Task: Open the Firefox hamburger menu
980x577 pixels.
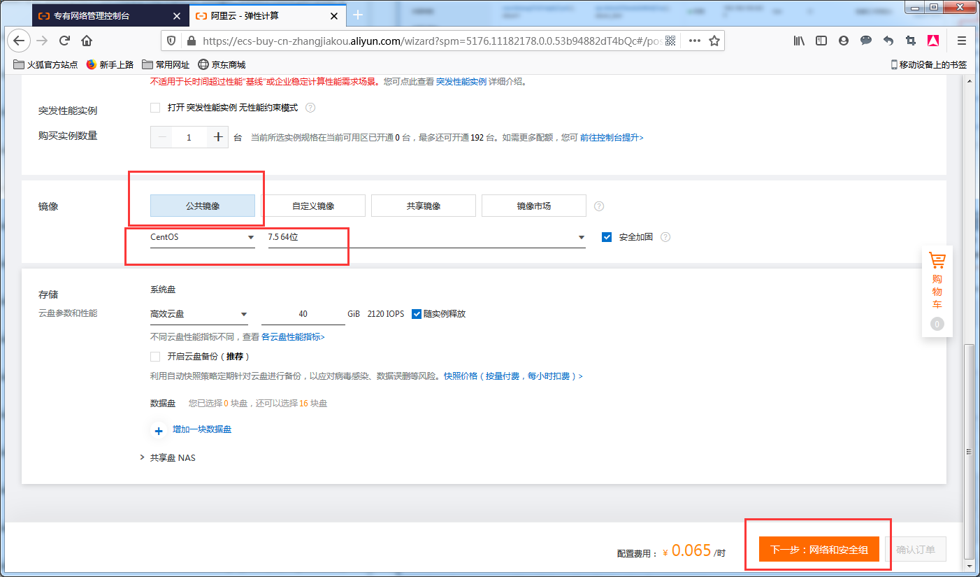Action: point(961,41)
